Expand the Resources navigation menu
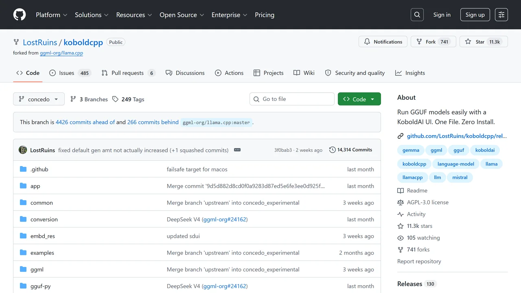 click(134, 15)
